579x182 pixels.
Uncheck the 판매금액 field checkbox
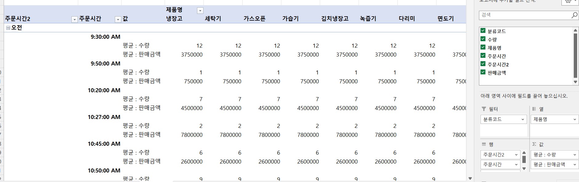coord(483,72)
